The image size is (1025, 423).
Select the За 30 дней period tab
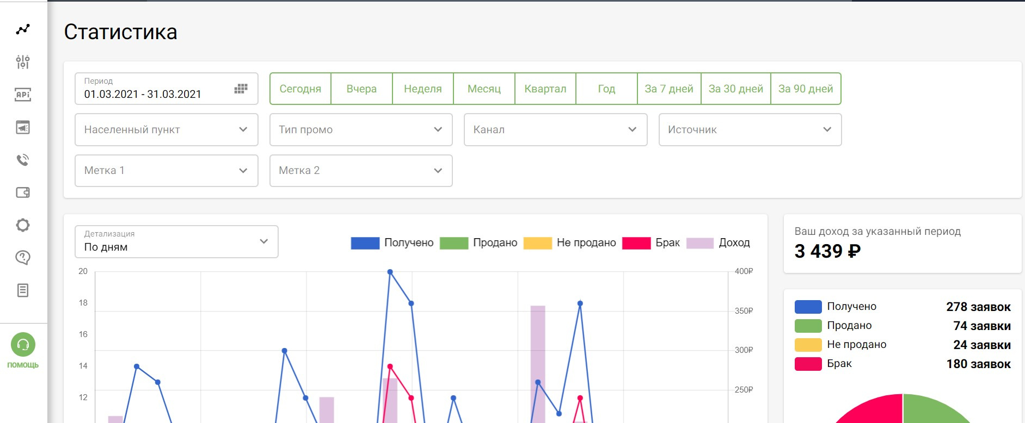tap(735, 89)
